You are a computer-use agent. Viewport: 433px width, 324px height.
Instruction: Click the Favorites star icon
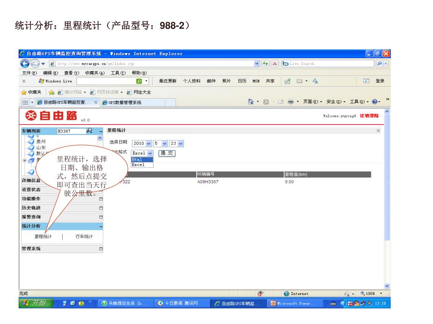pos(24,92)
